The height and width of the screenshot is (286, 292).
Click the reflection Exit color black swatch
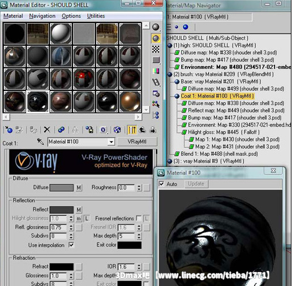pos(130,245)
